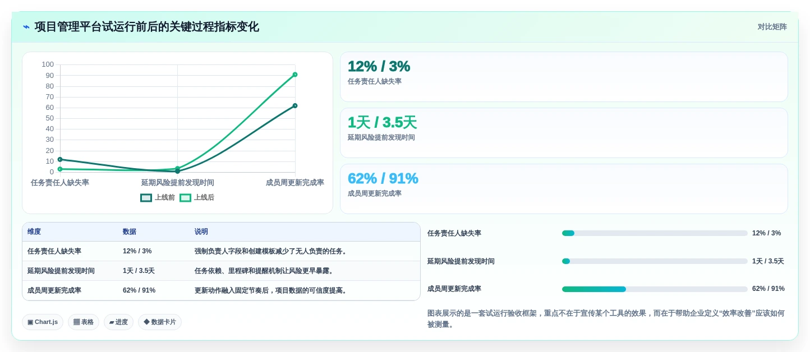
Task: Click table value 62% / 91%
Action: [x=139, y=290]
